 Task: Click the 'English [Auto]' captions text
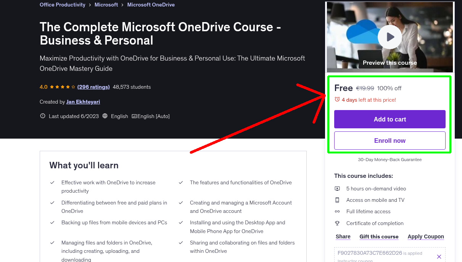click(153, 116)
